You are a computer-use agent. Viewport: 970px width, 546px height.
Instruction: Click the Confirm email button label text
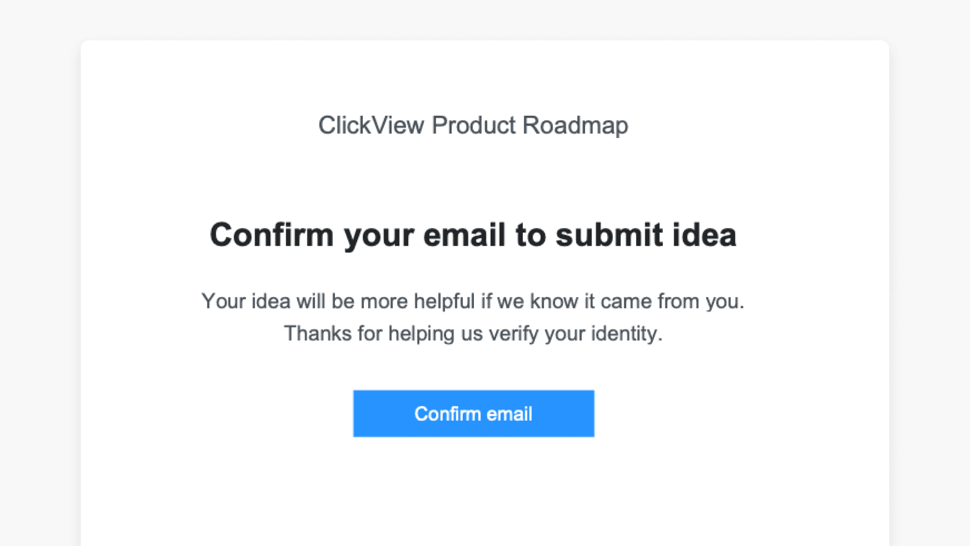tap(473, 413)
